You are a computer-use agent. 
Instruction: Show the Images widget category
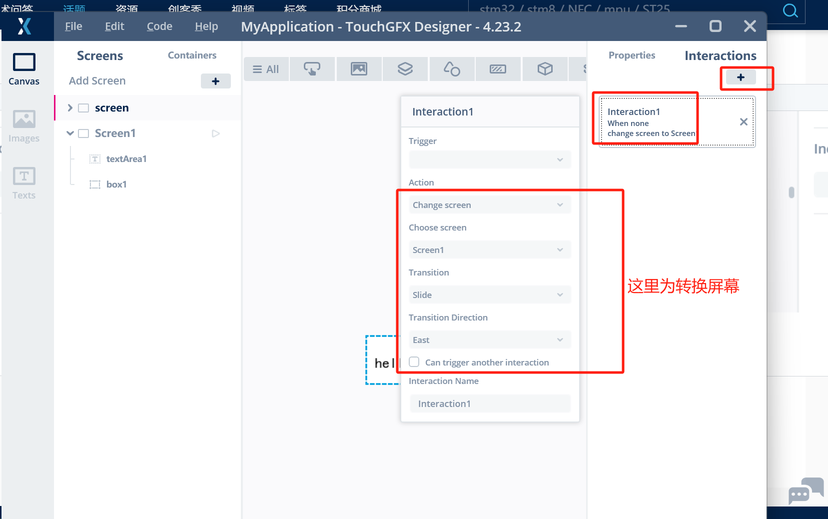359,69
